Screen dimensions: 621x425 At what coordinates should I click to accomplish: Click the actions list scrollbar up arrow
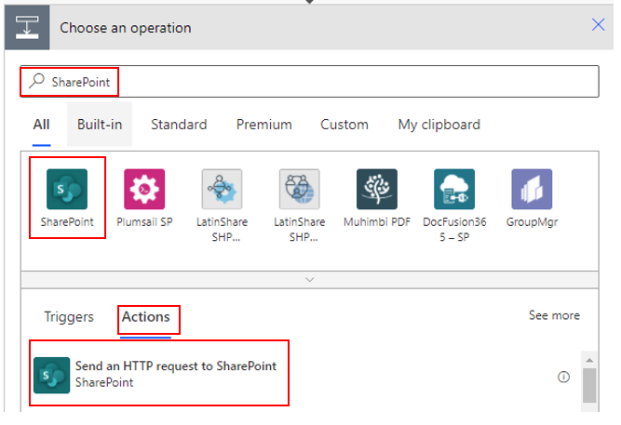point(589,360)
